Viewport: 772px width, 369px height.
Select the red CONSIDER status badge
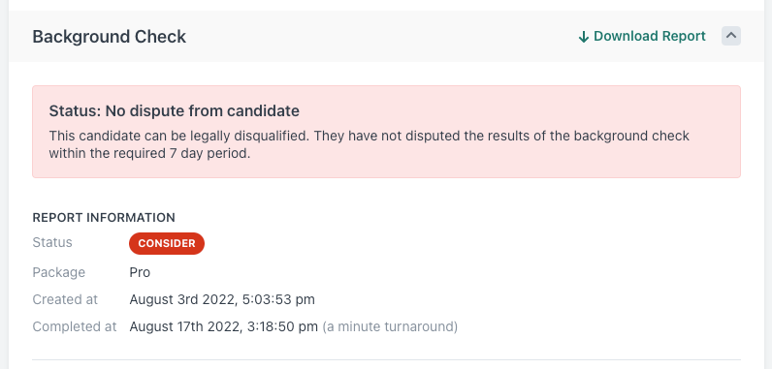(167, 243)
